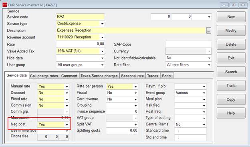This screenshot has width=250, height=147.
Task: Open the Traces tab
Action: tap(153, 76)
